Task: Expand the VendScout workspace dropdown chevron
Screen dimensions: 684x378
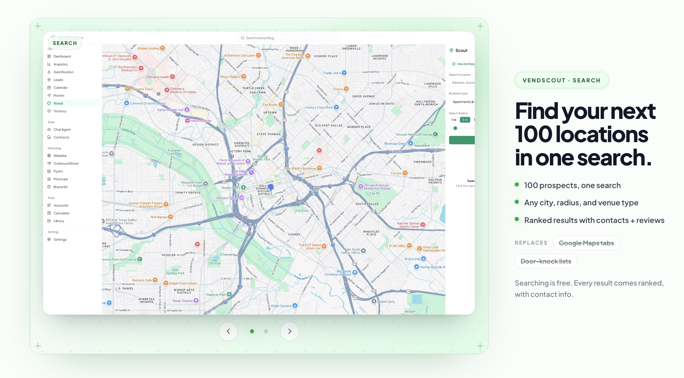Action: (82, 38)
